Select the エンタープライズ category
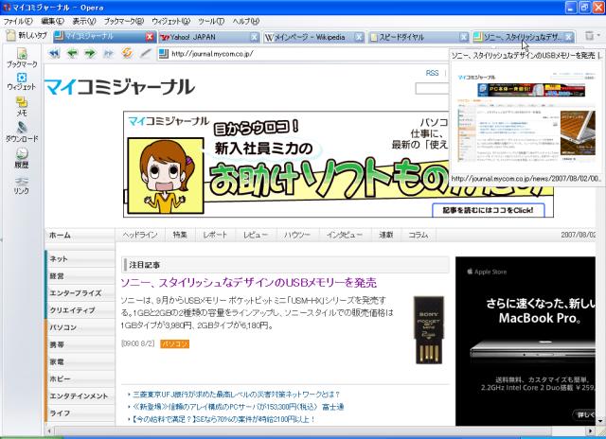The height and width of the screenshot is (439, 606). click(x=80, y=293)
